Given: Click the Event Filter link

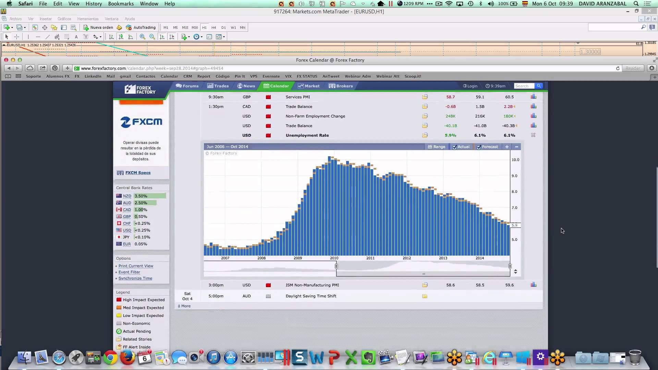Looking at the screenshot, I should coord(129,272).
